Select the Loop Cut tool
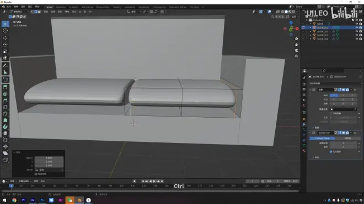The width and height of the screenshot is (364, 204). 6,107
